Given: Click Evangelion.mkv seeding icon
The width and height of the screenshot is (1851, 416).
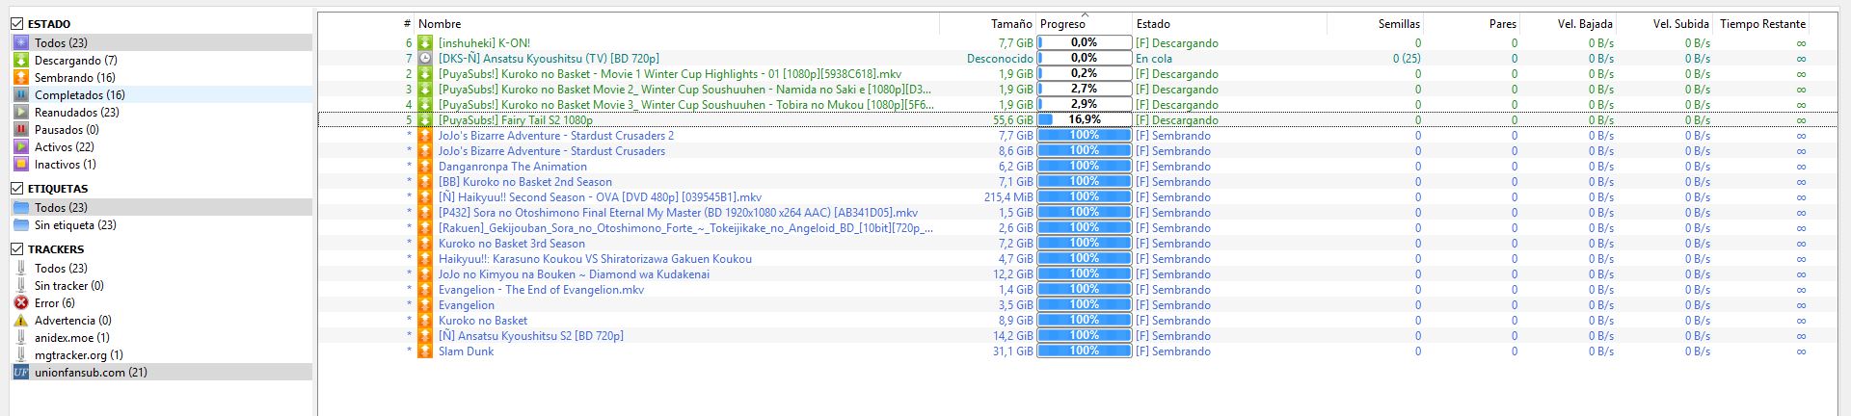Looking at the screenshot, I should click(x=425, y=290).
